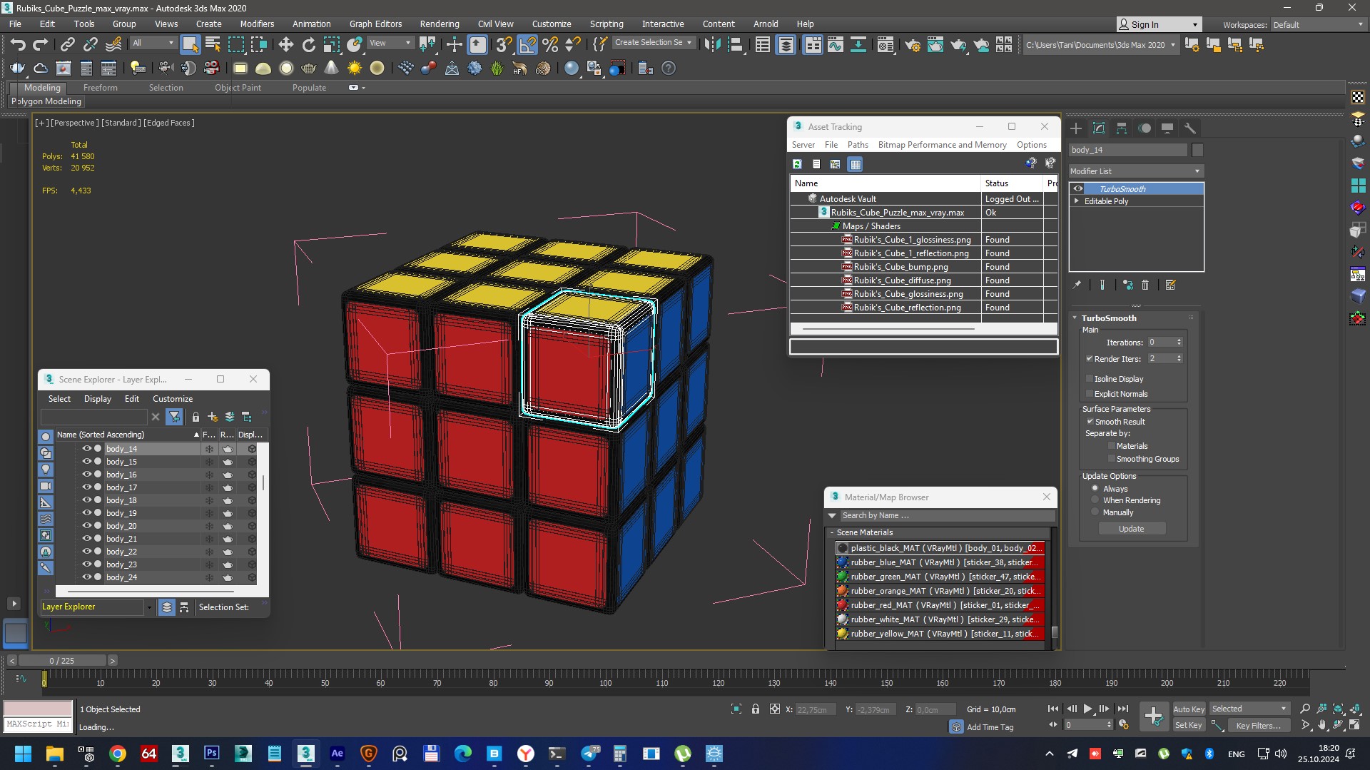Click the Set Keys large plus icon
The image size is (1370, 770).
point(1153,716)
